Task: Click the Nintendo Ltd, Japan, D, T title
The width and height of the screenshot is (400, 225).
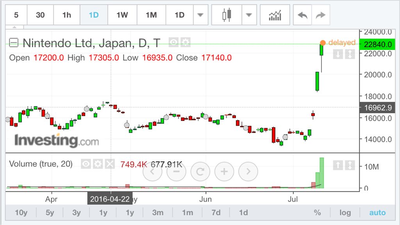Action: tap(91, 43)
